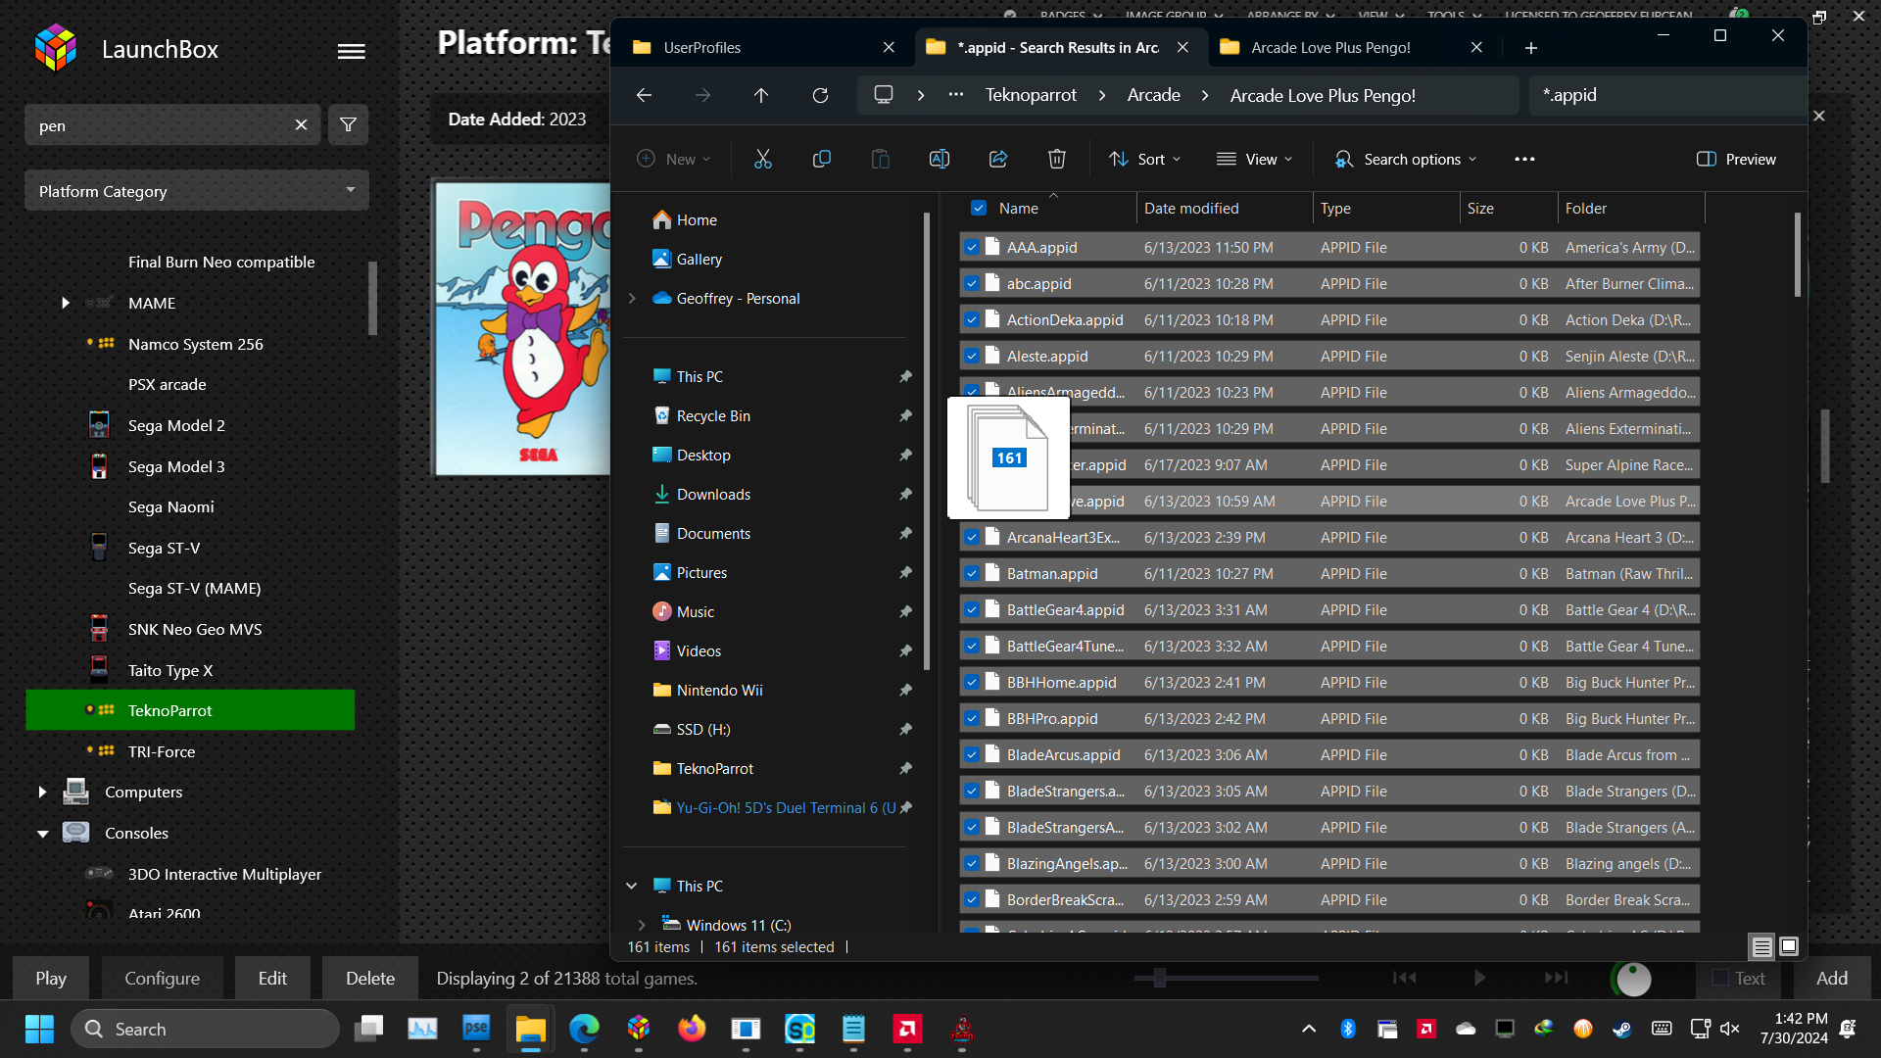Uncheck the BattleGear4.appid file checkbox

coord(971,609)
